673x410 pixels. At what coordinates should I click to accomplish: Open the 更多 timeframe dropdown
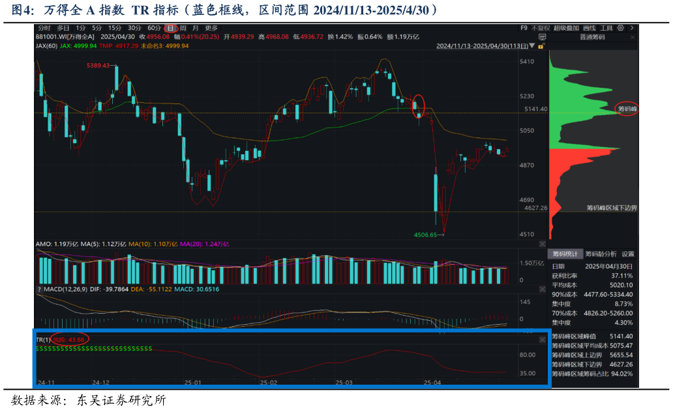(211, 28)
